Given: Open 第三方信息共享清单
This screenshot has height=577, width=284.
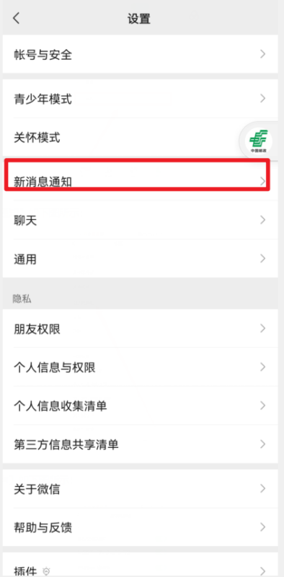Looking at the screenshot, I should click(x=140, y=444).
